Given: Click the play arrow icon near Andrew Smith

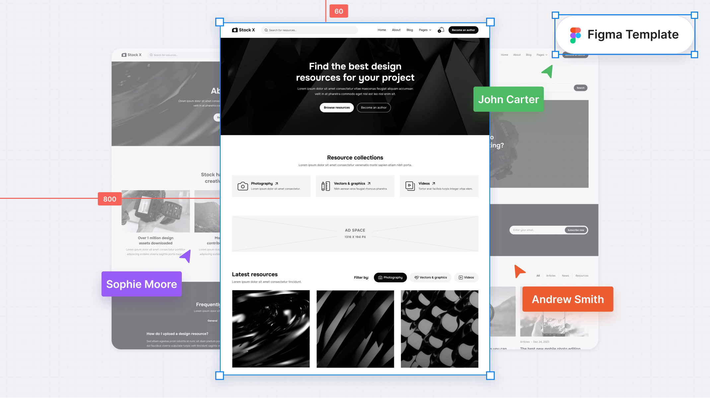Looking at the screenshot, I should pyautogui.click(x=519, y=271).
